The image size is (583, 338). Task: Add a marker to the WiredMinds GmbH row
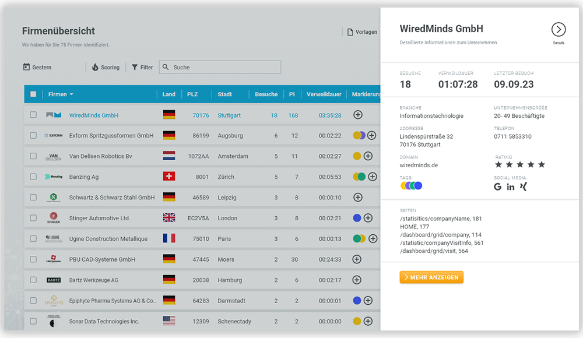pos(358,115)
